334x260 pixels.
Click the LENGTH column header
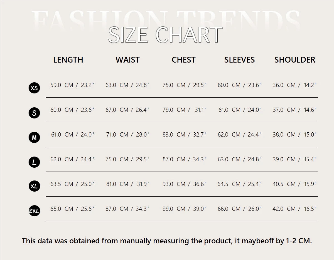(x=68, y=60)
